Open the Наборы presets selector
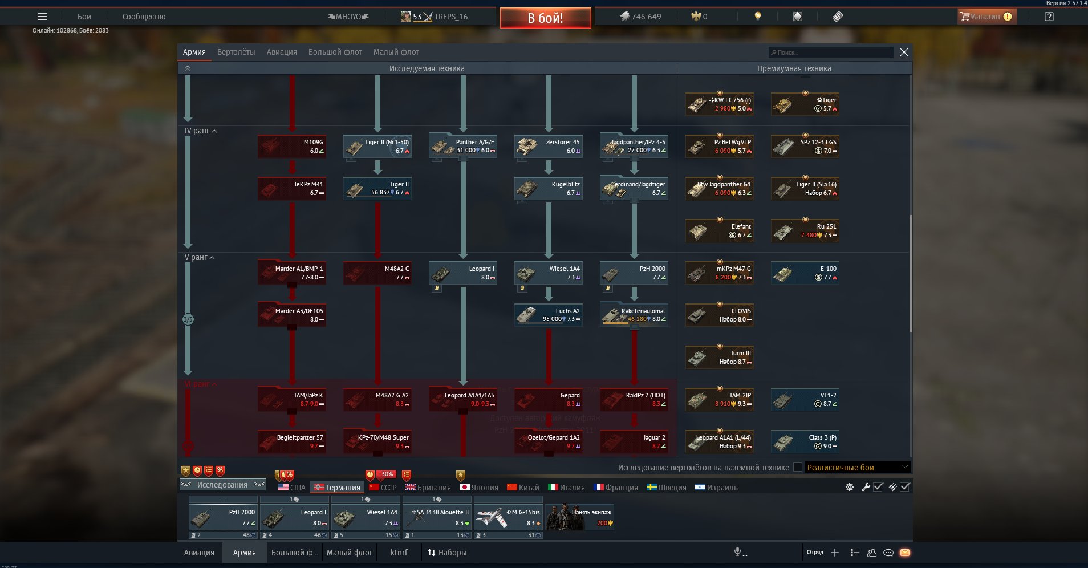This screenshot has height=568, width=1088. pyautogui.click(x=447, y=553)
